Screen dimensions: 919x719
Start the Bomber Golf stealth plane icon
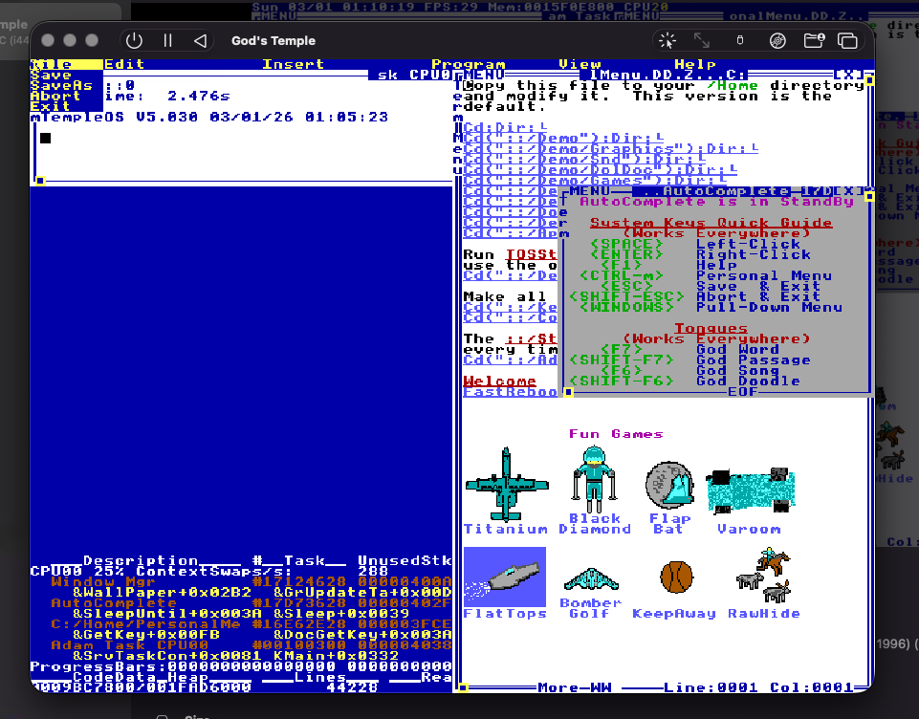pos(591,576)
